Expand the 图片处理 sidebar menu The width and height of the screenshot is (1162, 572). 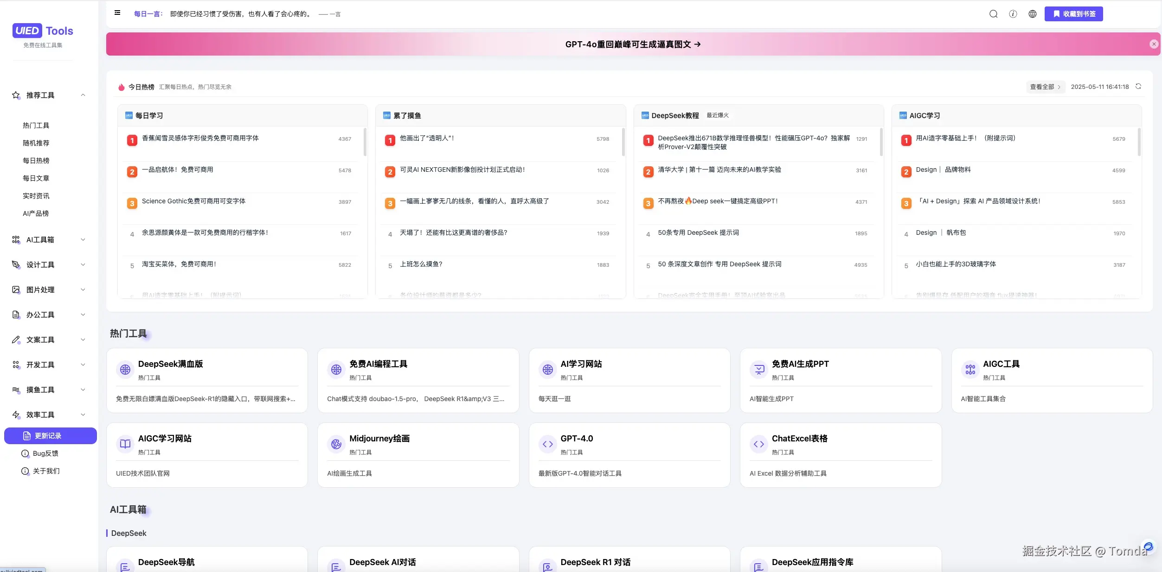83,289
